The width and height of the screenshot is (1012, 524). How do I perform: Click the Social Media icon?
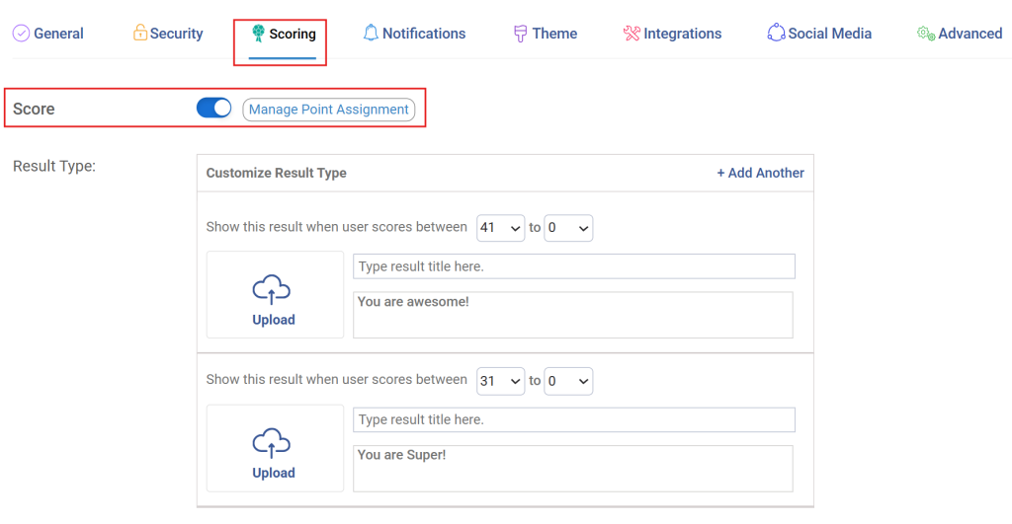776,33
